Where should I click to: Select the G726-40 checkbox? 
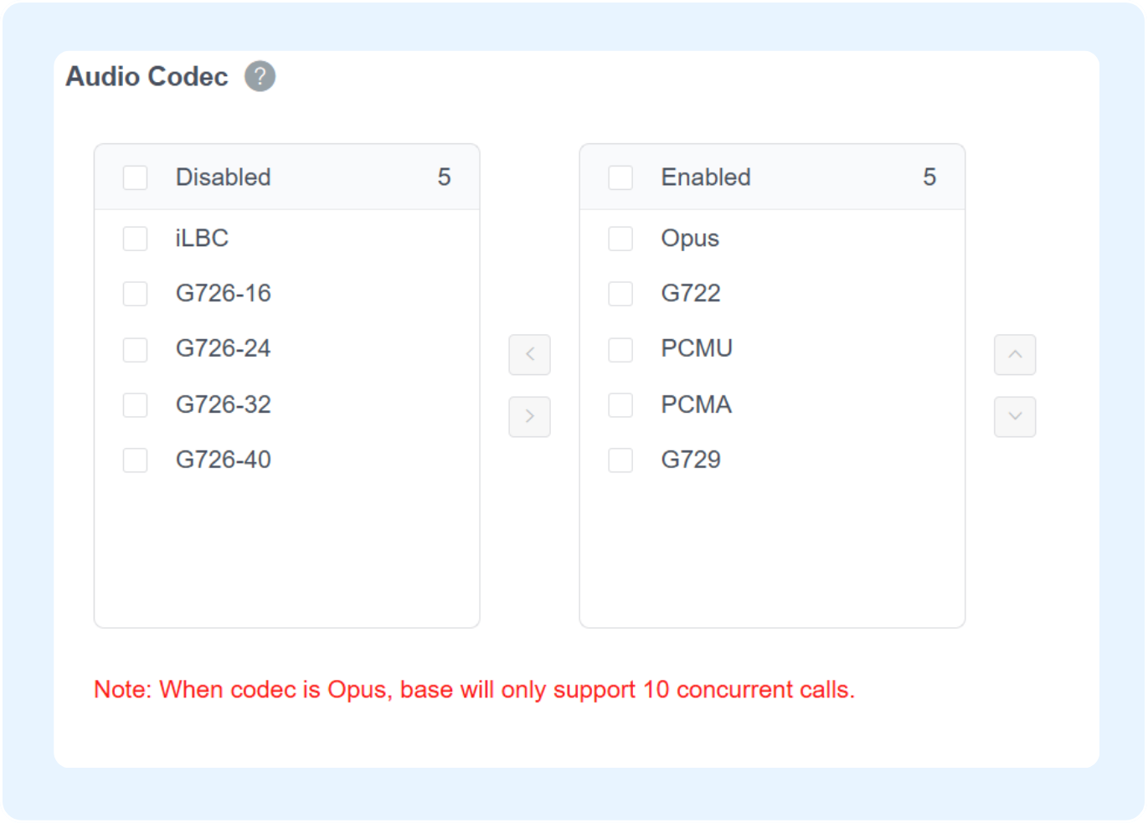(135, 460)
